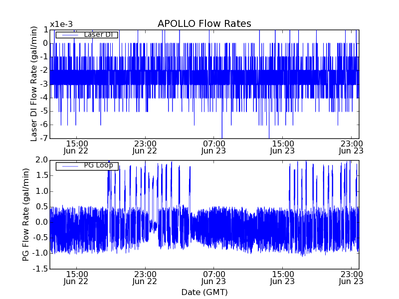This screenshot has width=399, height=299.
Task: Click "23:00 Jun 23" tick under Laser DI plot
Action: (351, 147)
